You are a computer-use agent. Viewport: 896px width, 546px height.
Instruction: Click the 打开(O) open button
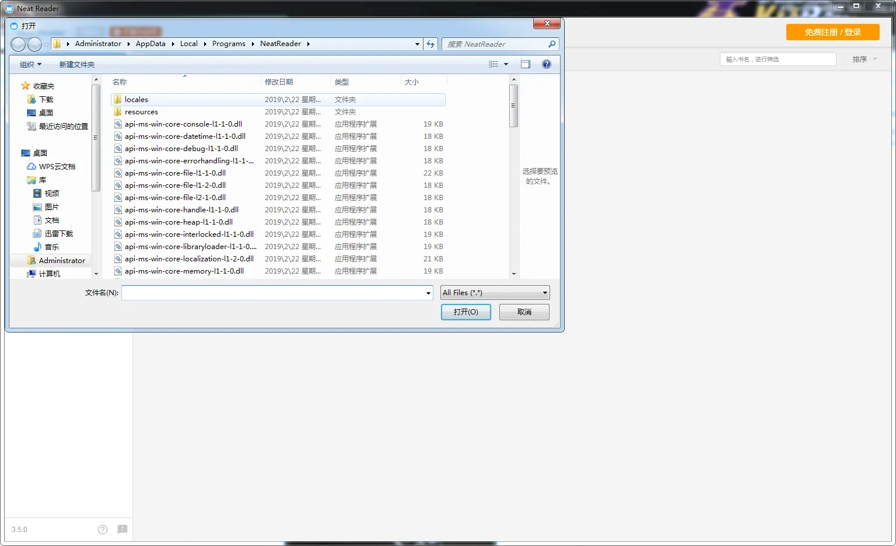point(466,312)
